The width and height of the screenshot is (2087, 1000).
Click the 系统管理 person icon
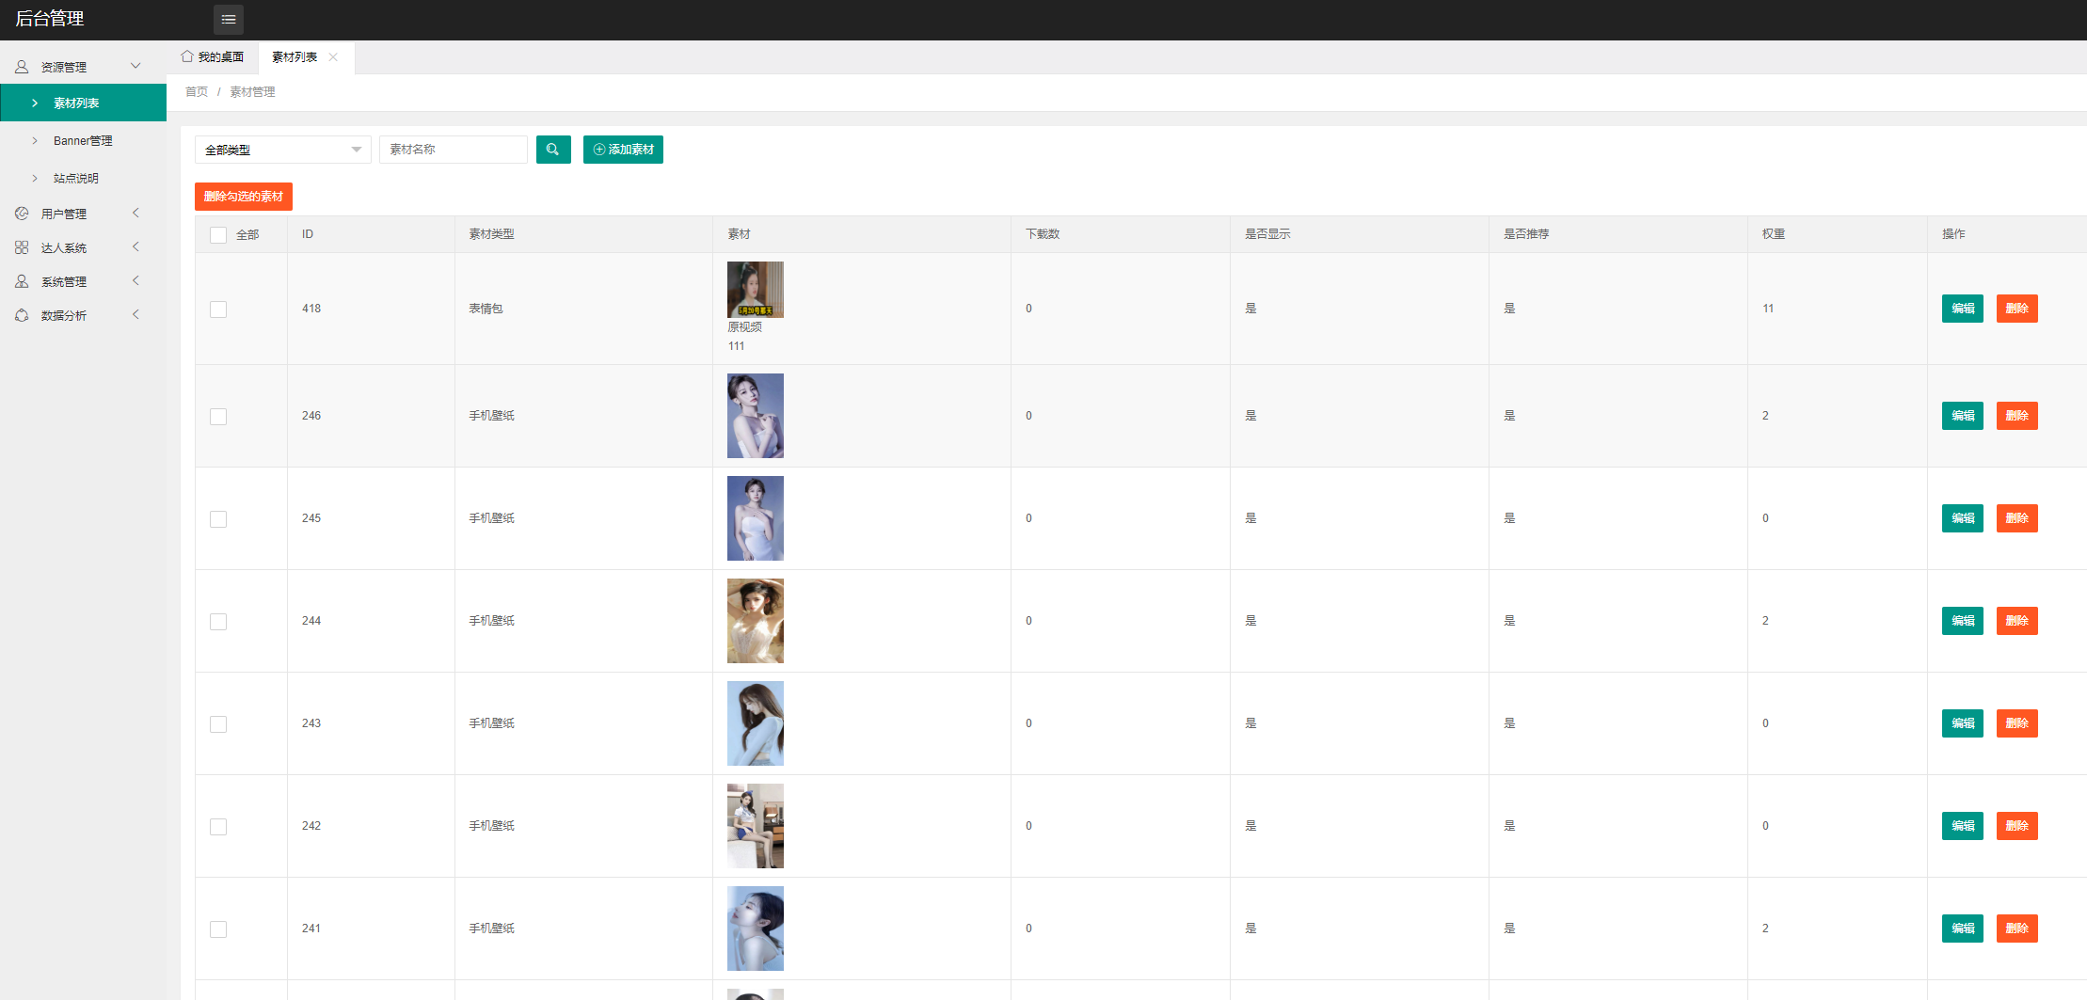tap(22, 281)
